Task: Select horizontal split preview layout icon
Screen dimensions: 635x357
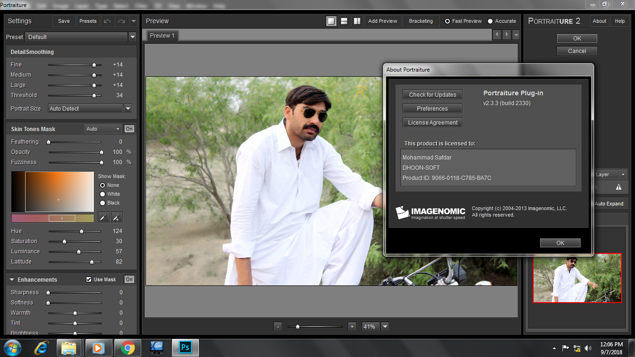Action: click(344, 21)
